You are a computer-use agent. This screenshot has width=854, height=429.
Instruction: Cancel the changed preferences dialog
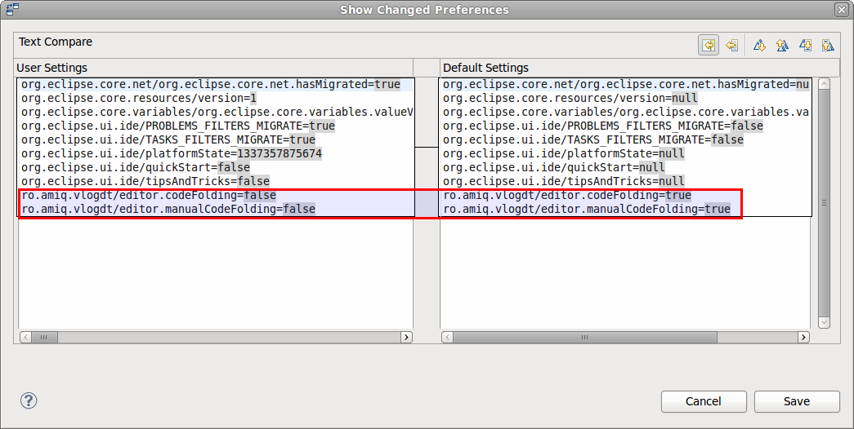pos(703,401)
